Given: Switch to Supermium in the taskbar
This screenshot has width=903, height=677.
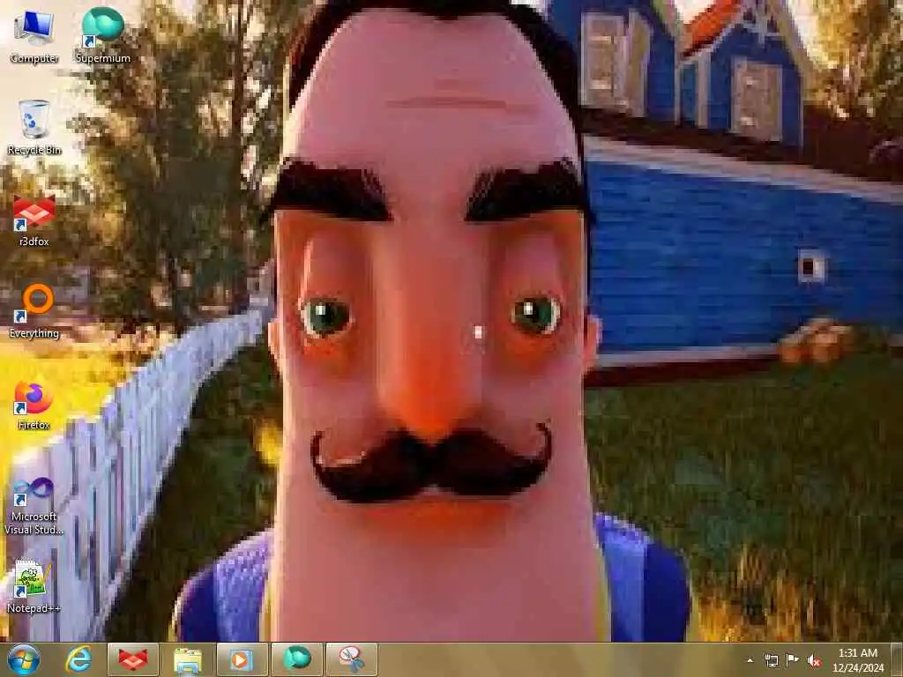Looking at the screenshot, I should tap(296, 659).
